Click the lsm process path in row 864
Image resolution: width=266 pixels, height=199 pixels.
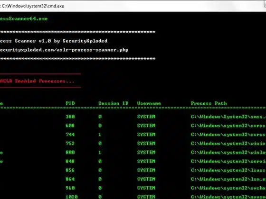pyautogui.click(x=228, y=179)
